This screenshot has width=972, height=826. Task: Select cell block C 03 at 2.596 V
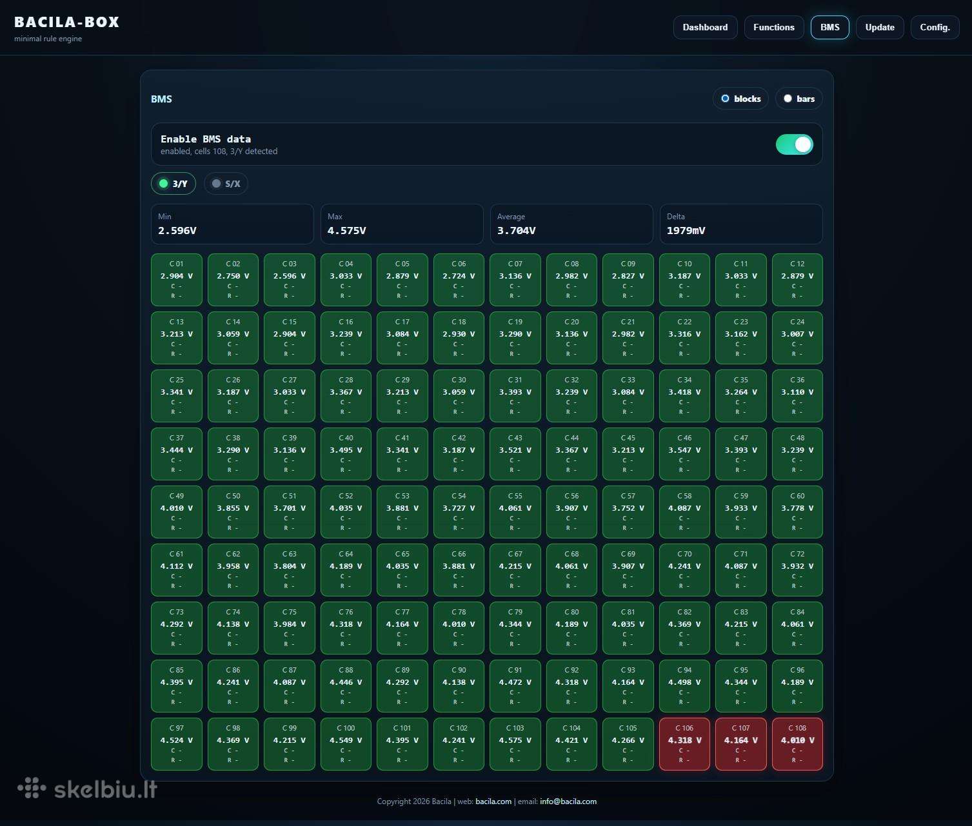point(290,280)
